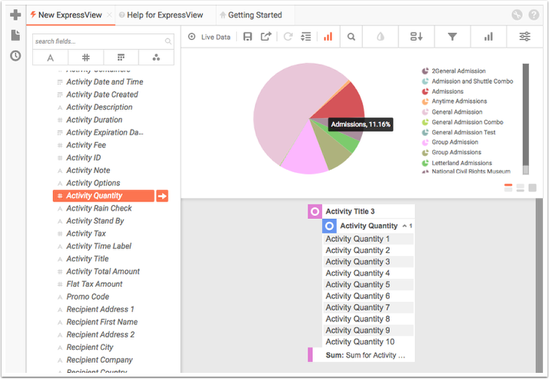Toggle Admissions legend entry
The image size is (549, 379).
point(443,91)
